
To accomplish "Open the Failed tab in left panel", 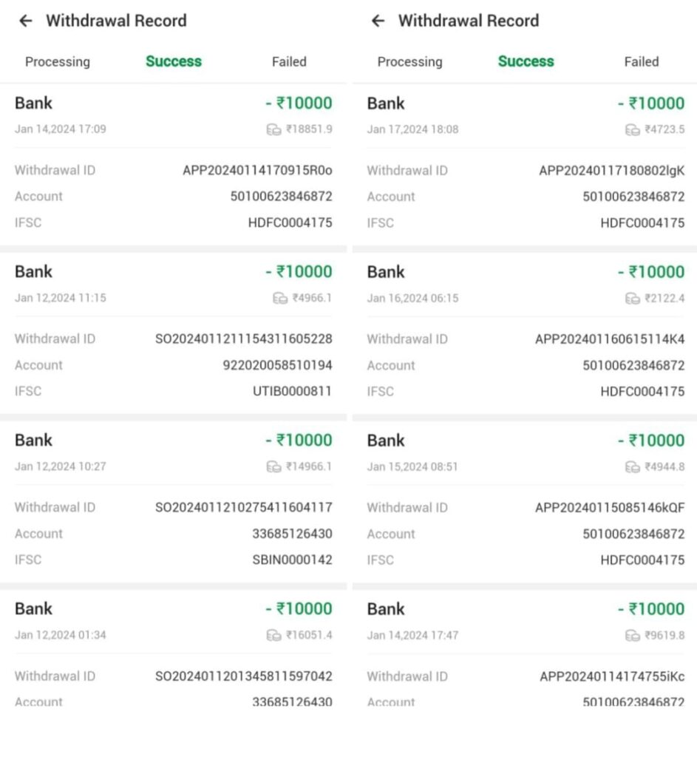I will [x=289, y=62].
